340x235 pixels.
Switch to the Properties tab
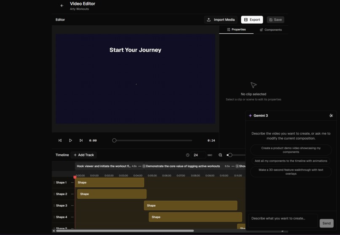coord(236,30)
